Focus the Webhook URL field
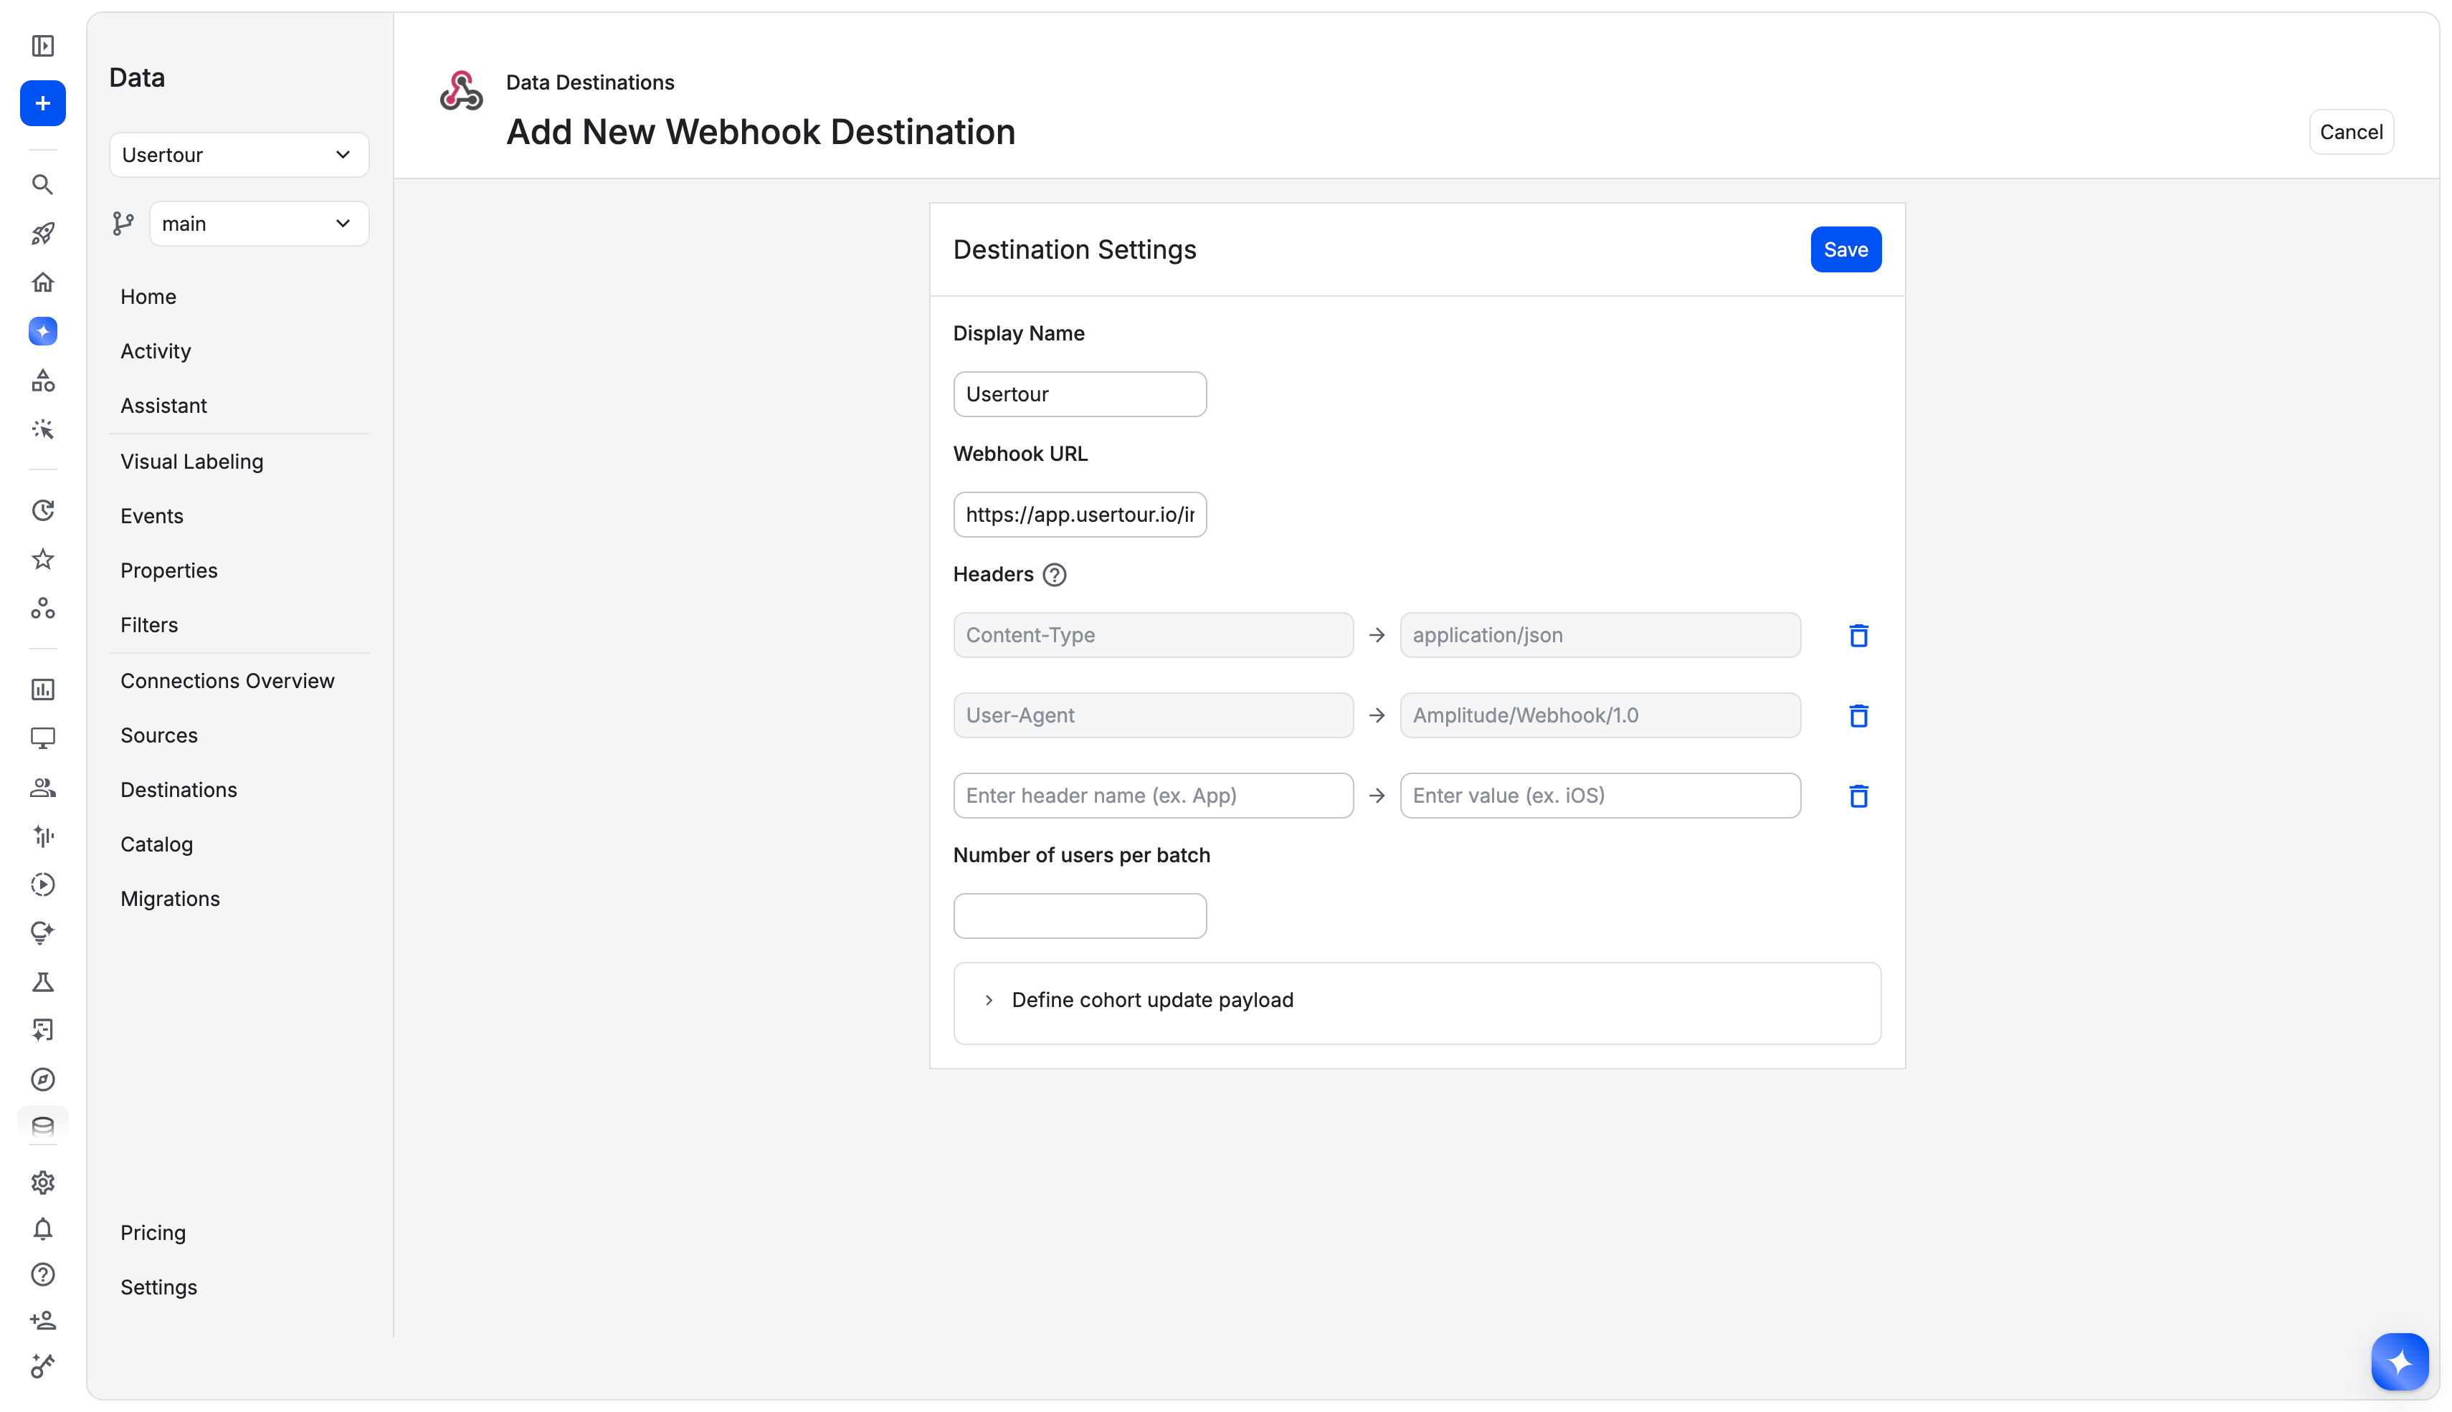2452x1412 pixels. coord(1080,514)
